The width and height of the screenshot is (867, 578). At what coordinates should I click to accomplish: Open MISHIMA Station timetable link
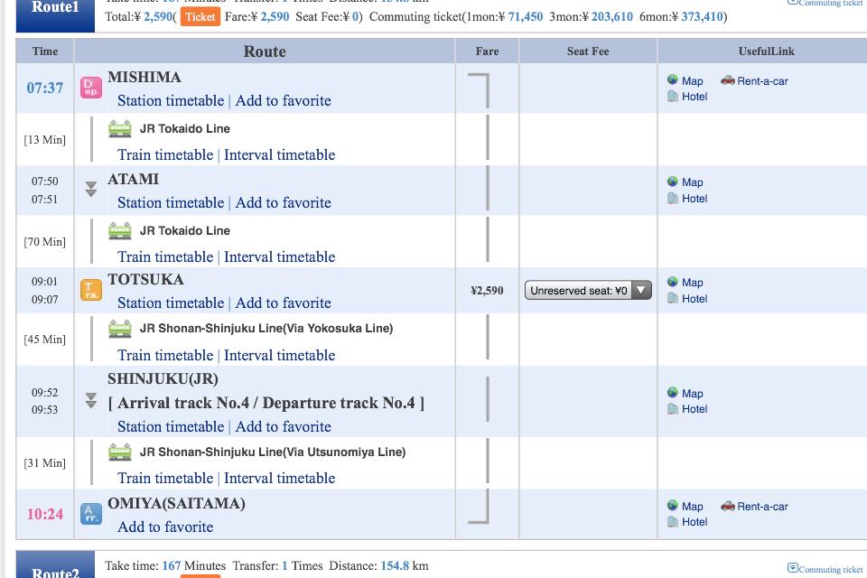point(171,100)
